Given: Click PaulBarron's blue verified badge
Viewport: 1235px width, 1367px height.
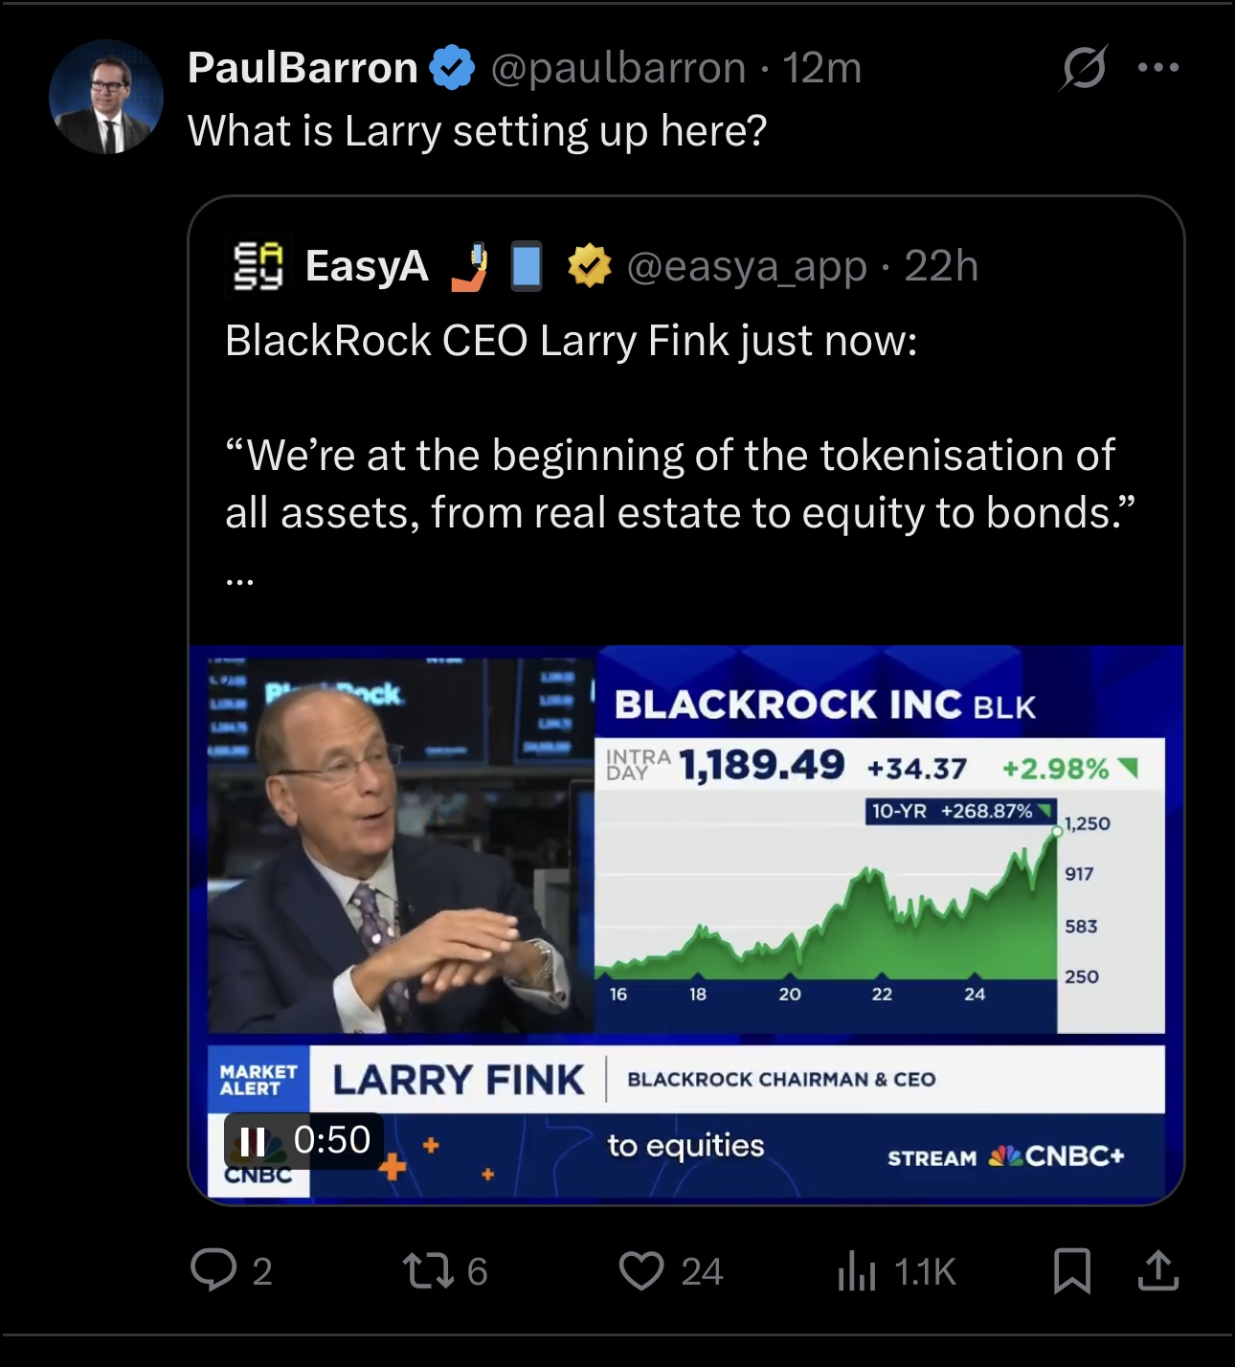Looking at the screenshot, I should 452,68.
